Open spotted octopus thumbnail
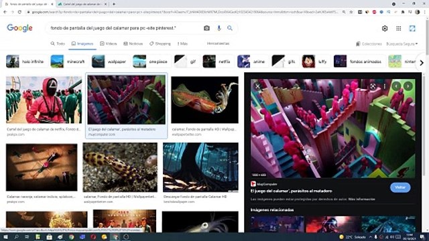The width and height of the screenshot is (429, 241). coord(120,167)
